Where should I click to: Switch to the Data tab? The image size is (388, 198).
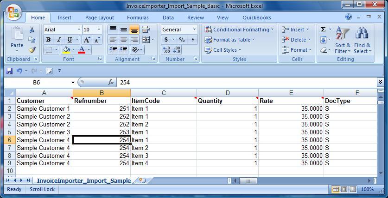pos(168,18)
